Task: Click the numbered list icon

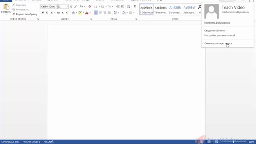Action: coord(103,6)
